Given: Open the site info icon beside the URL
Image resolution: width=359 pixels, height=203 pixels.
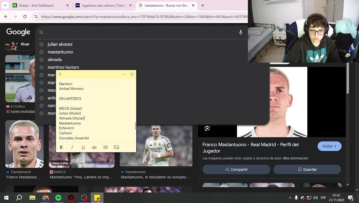Looking at the screenshot, I should pyautogui.click(x=36, y=17).
